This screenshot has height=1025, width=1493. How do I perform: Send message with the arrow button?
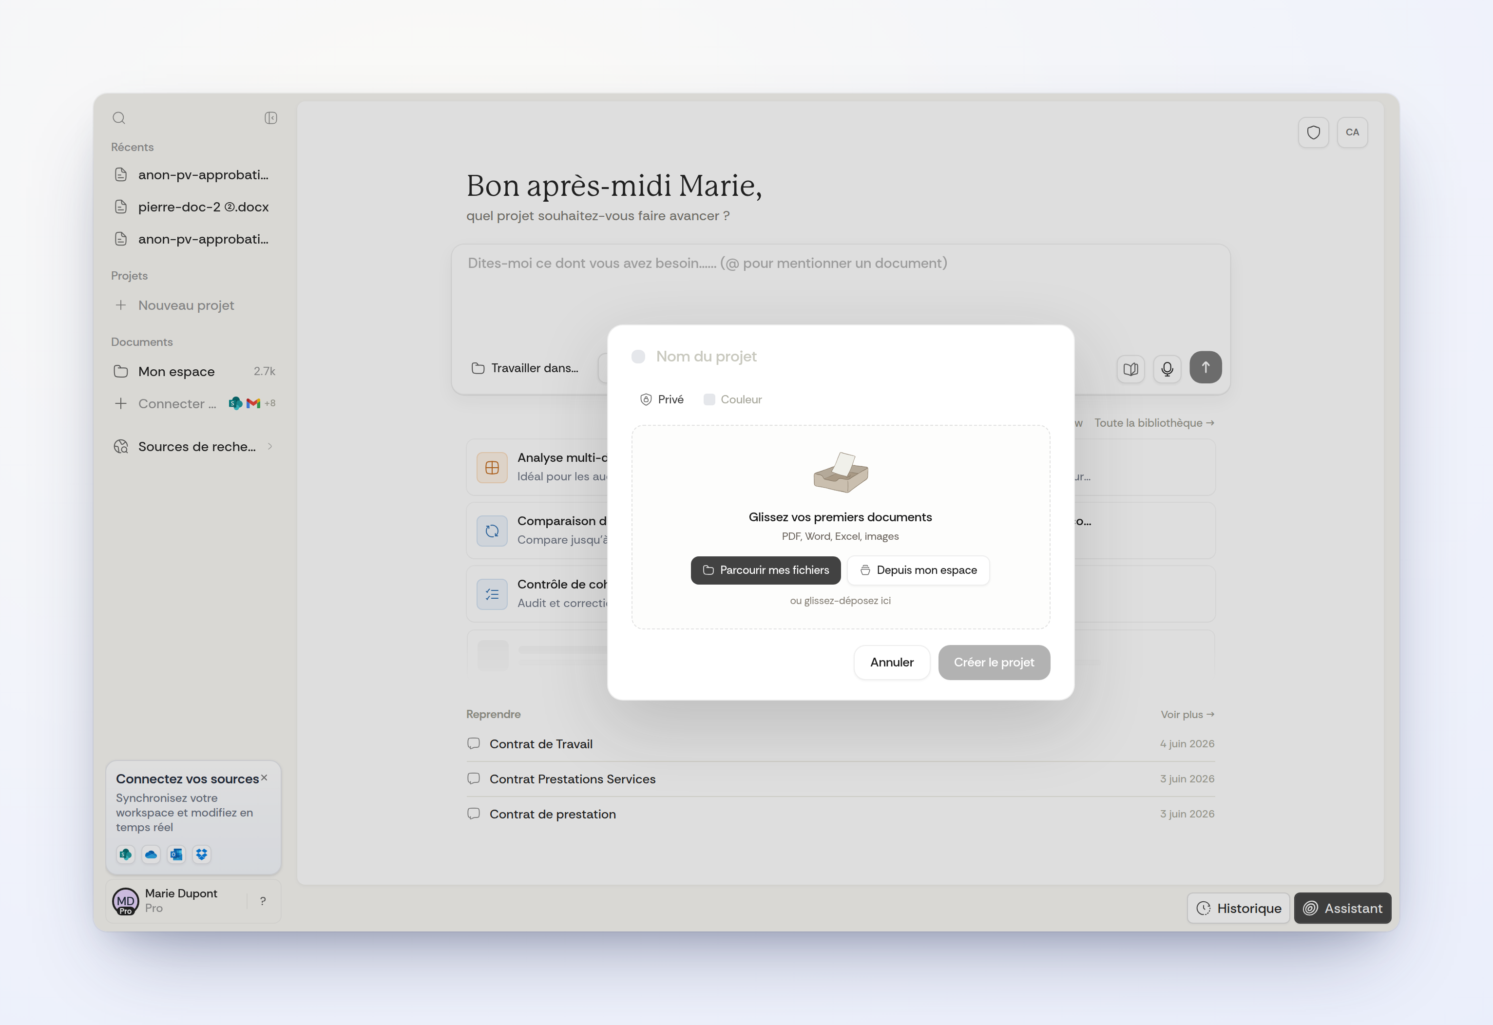[x=1205, y=367]
